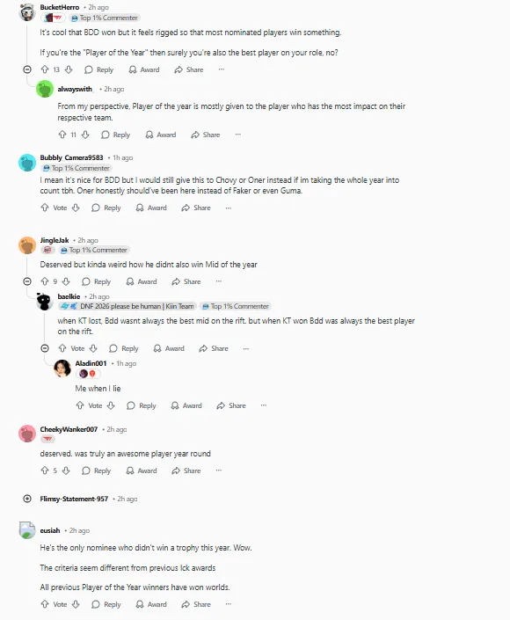Screen dimensions: 510x620
Task: Collapse BucketHerro's comment thread
Action: [x=27, y=69]
